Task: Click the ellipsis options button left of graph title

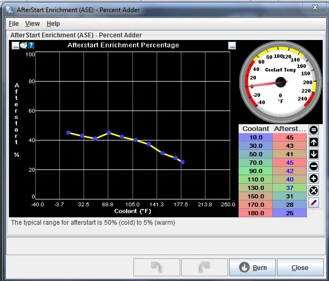Action: [x=15, y=45]
